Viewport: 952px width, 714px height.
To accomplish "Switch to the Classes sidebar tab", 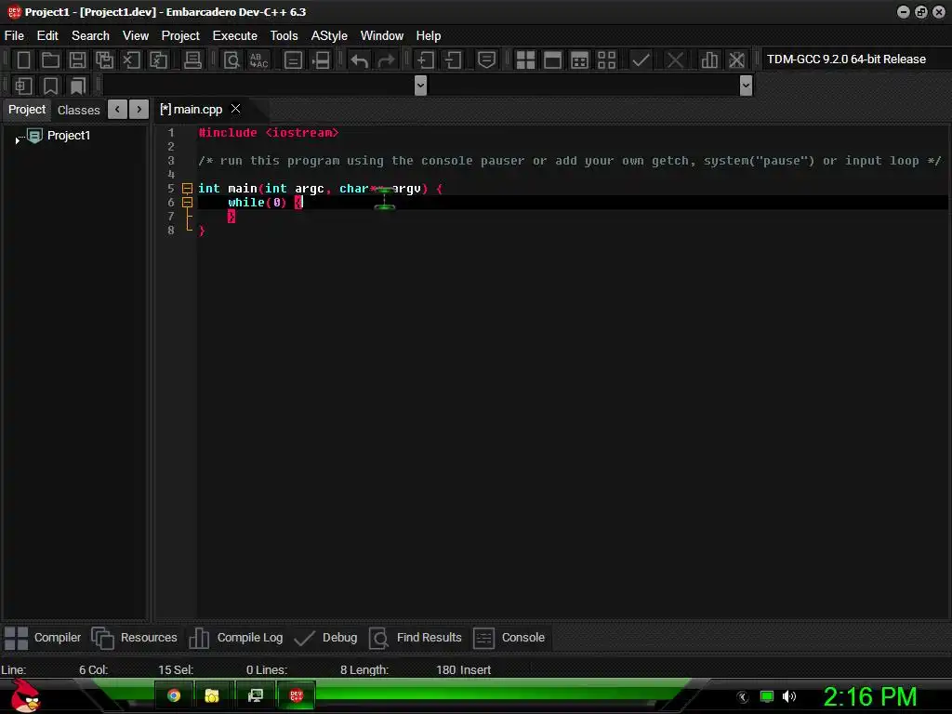I will tap(78, 110).
